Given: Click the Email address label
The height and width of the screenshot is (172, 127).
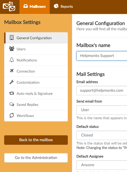Looking at the screenshot, I should 87,82.
